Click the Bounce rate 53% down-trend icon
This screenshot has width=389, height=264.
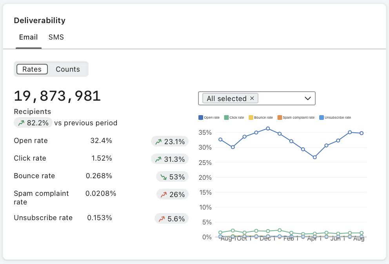pyautogui.click(x=164, y=177)
